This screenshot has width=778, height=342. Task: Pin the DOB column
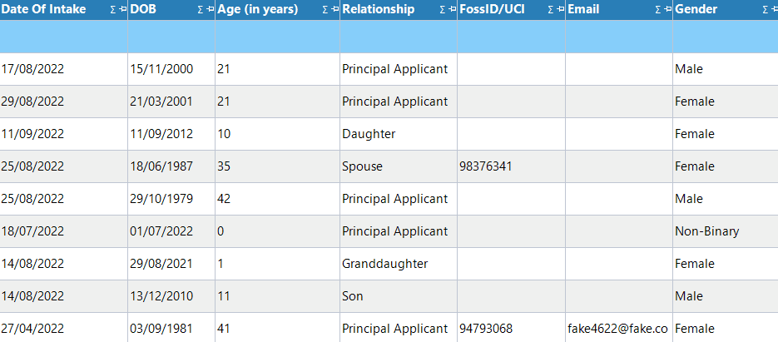[x=210, y=10]
